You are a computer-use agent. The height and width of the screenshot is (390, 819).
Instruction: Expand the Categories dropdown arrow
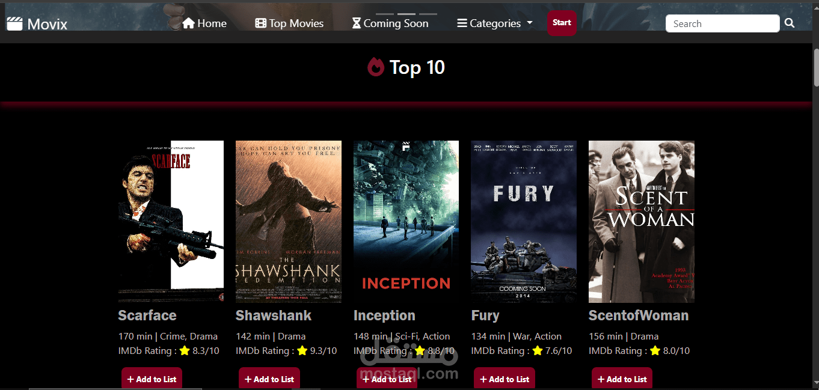pyautogui.click(x=529, y=23)
